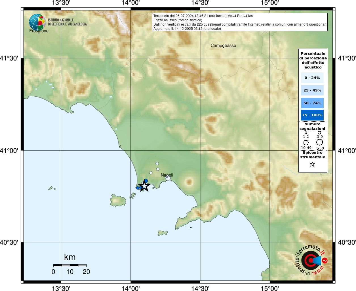The height and width of the screenshot is (291, 356).
Task: Click the 50 - 74% legend swatch
Action: [x=312, y=103]
